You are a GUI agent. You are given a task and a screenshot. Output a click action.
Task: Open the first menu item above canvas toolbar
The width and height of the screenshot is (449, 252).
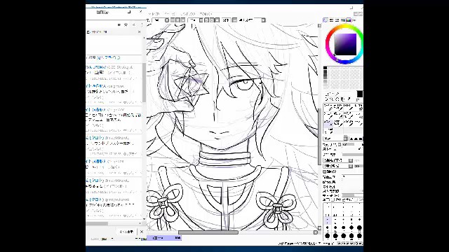154,14
